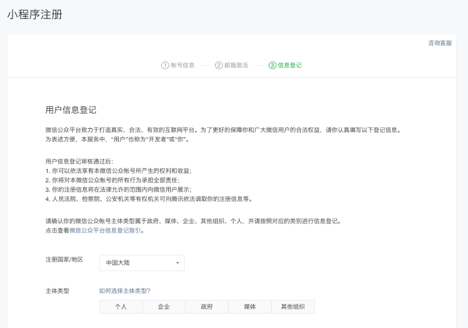The image size is (468, 328).
Task: Choose 政府 as the subject type
Action: 207,307
